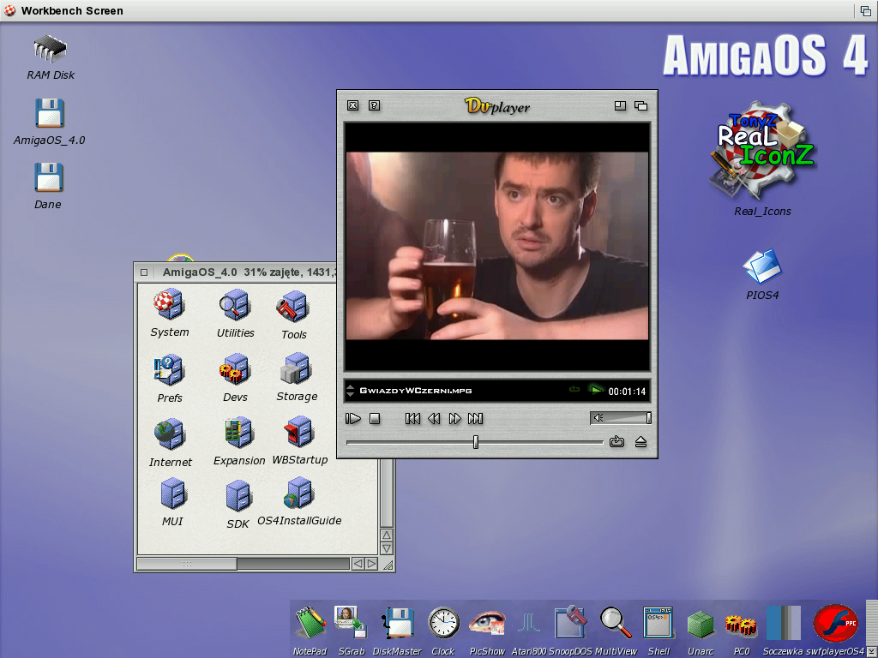Viewport: 878px width, 658px height.
Task: Open the Prefs drawer
Action: (169, 370)
